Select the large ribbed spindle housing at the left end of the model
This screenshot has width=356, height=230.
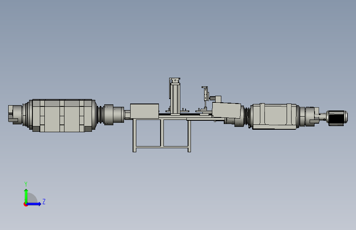coord(62,115)
